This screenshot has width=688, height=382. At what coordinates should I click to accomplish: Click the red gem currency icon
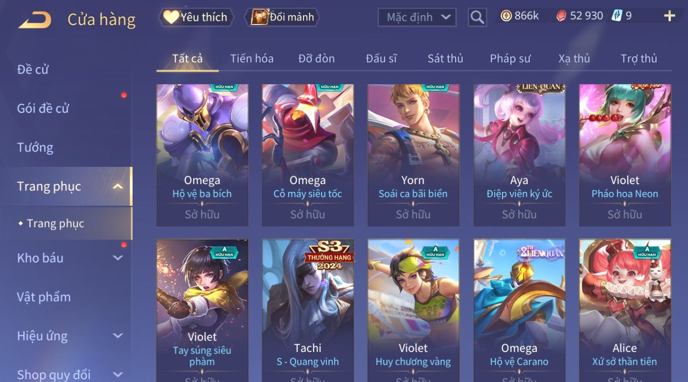pos(561,16)
